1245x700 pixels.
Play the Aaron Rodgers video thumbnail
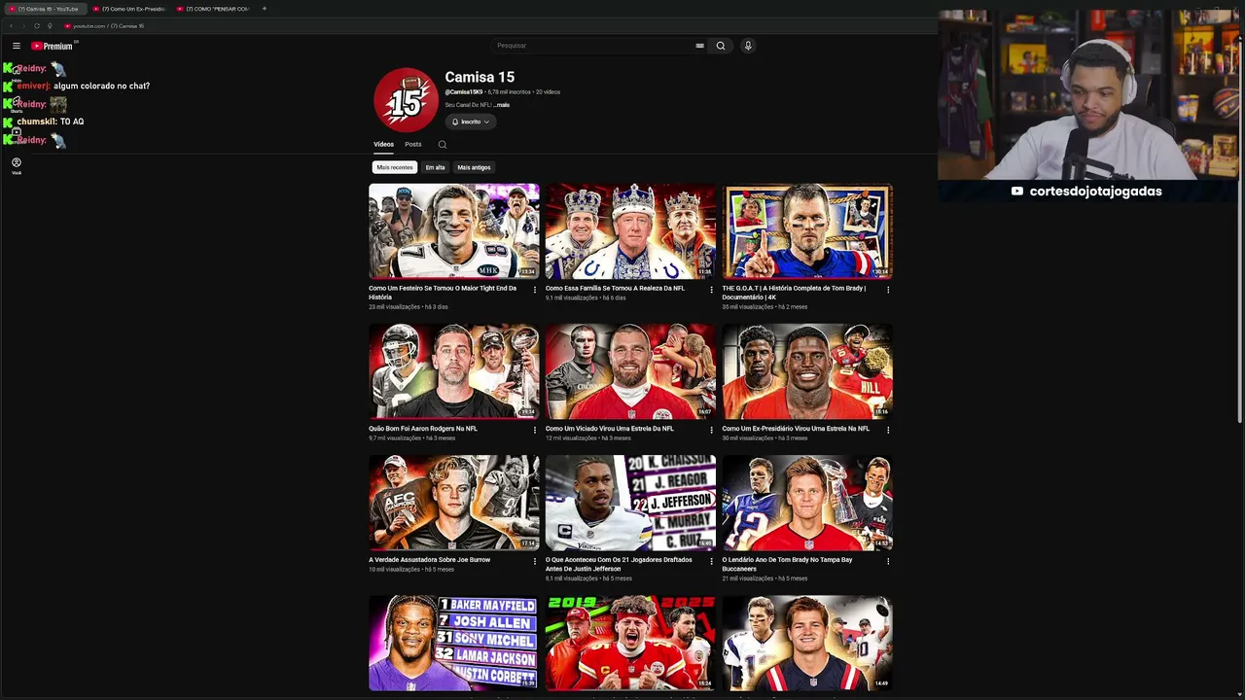click(453, 371)
